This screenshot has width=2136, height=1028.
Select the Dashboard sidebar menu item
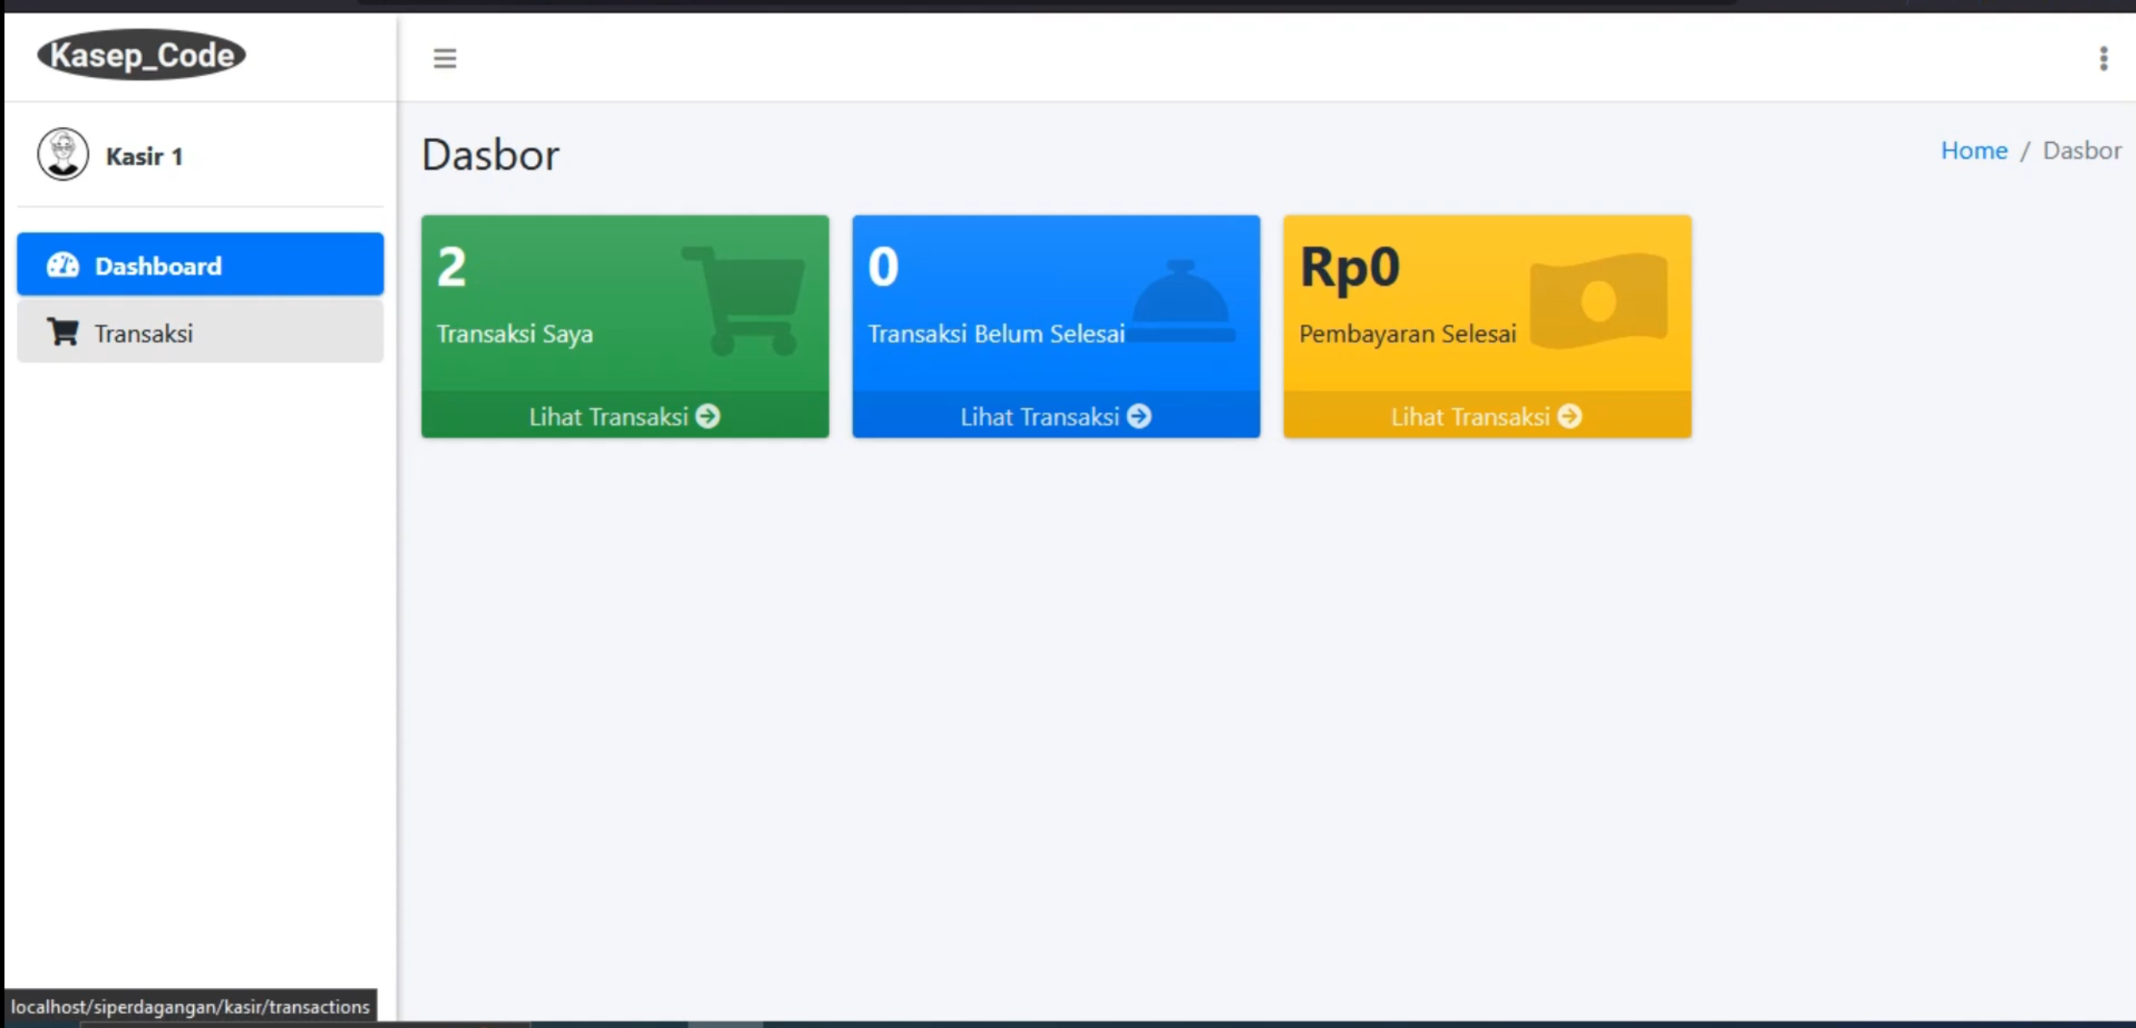point(200,265)
